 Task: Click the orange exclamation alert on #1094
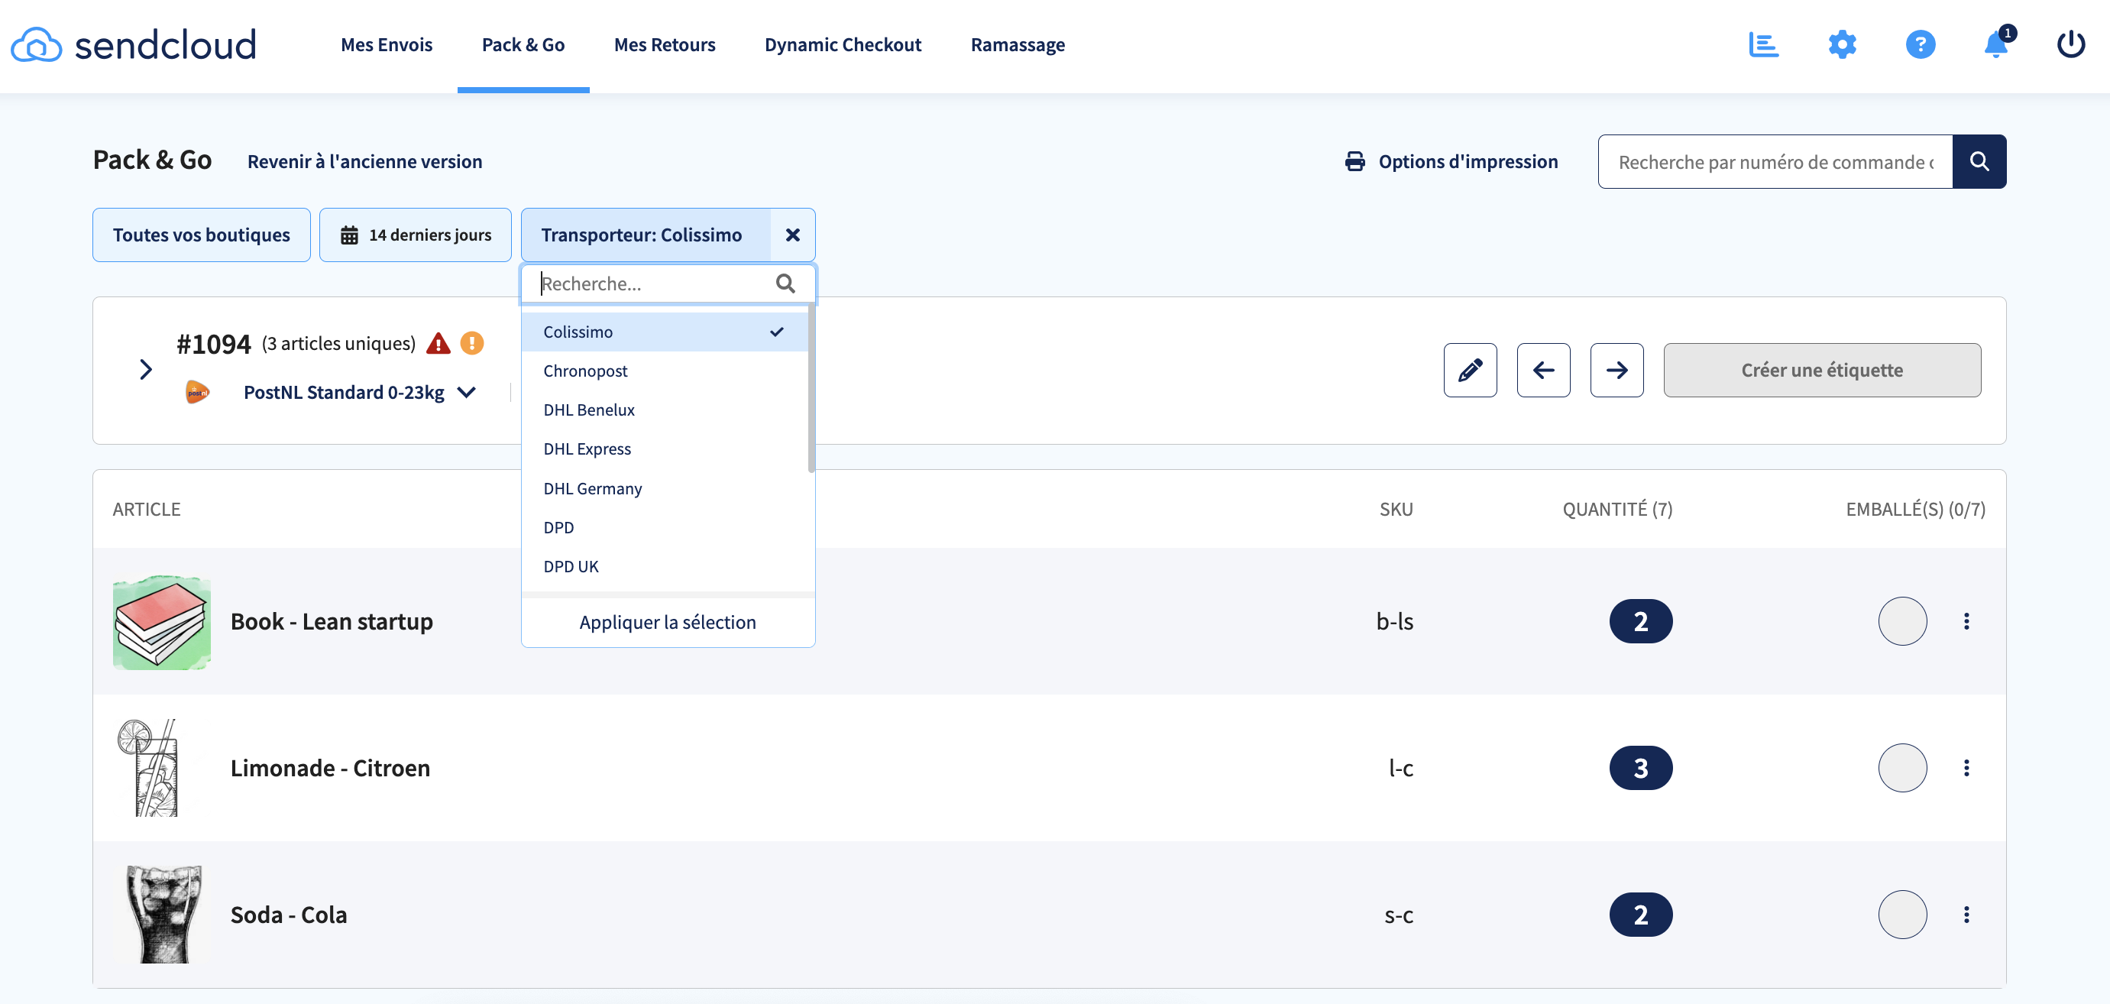[472, 343]
